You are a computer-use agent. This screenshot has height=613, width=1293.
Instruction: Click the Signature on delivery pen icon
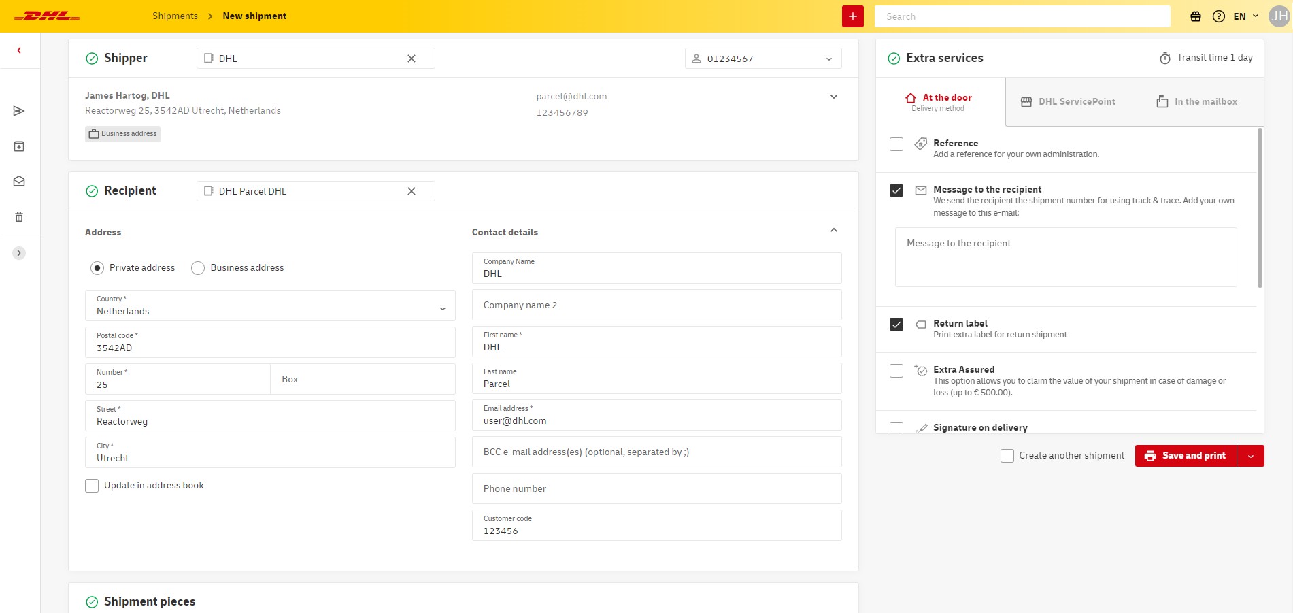click(921, 428)
